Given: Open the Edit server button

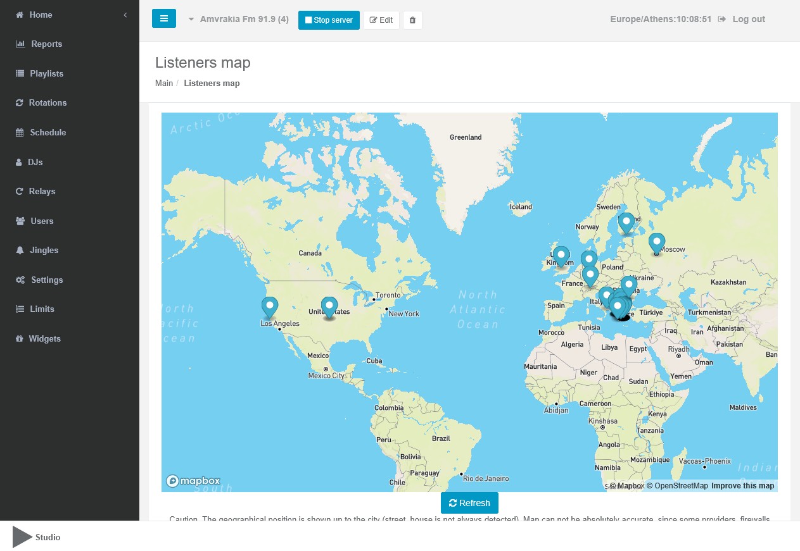Looking at the screenshot, I should [x=381, y=20].
